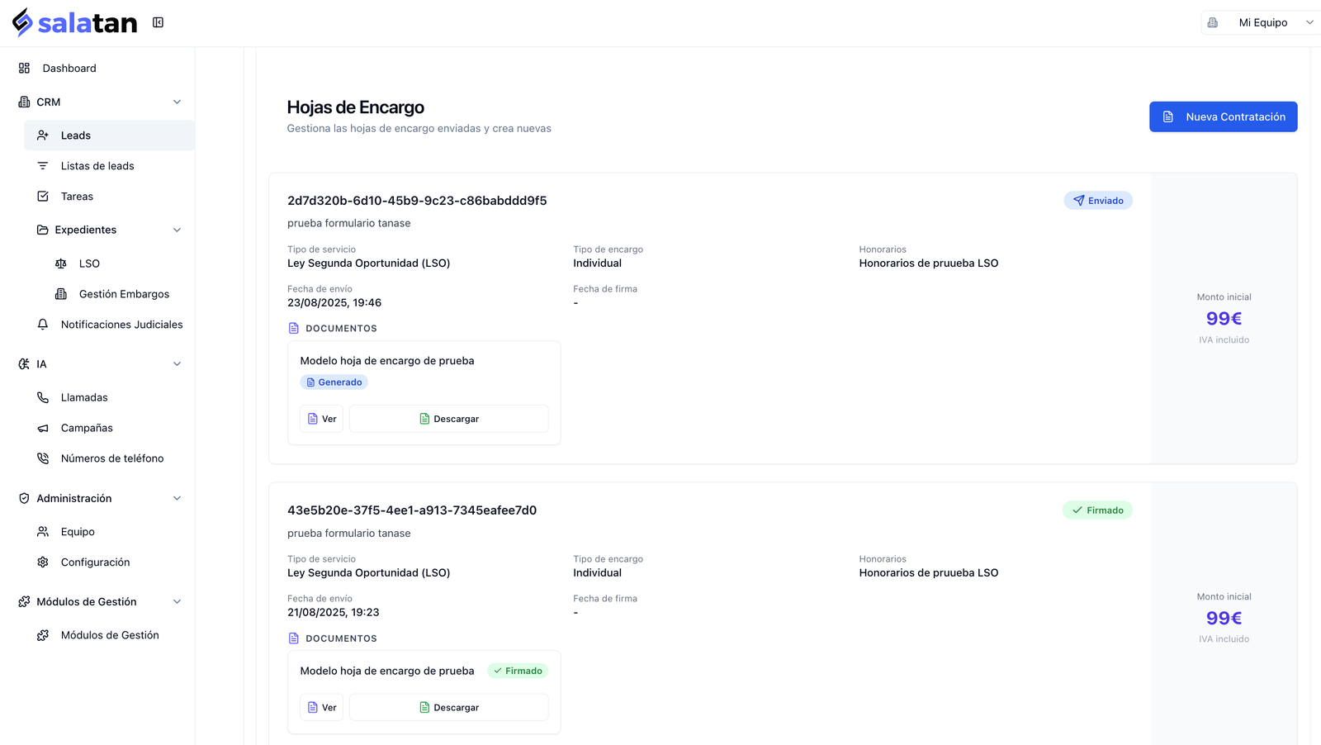Click the Llamadas phone icon
1321x745 pixels.
(x=43, y=397)
